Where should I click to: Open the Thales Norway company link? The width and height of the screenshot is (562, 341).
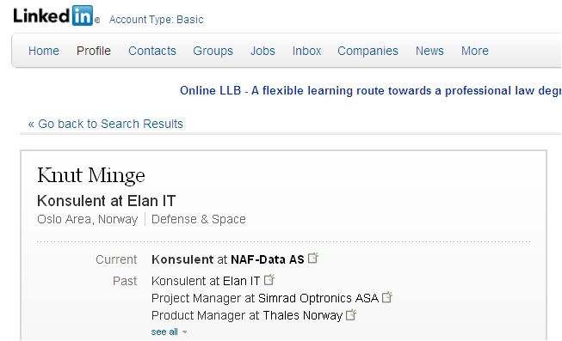[302, 315]
